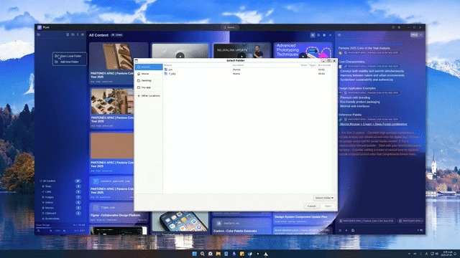The height and width of the screenshot is (258, 460).
Task: Click the new folder icon in sidebar header
Action: [73, 35]
